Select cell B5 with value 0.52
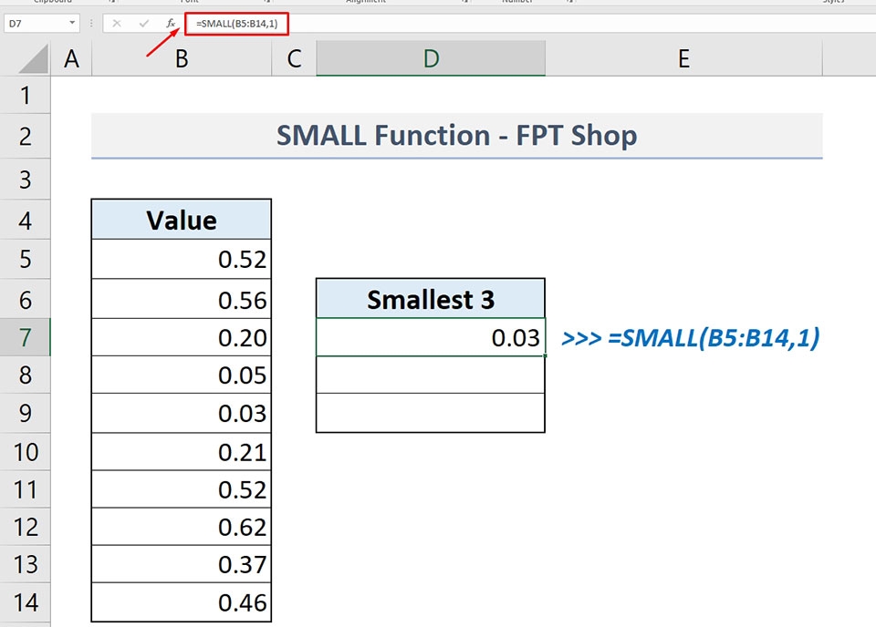The width and height of the screenshot is (876, 627). tap(182, 260)
